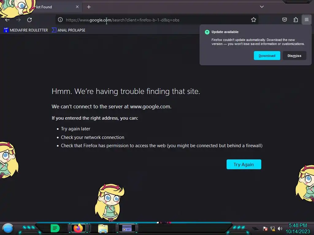This screenshot has height=235, width=314.
Task: Open the MEDIAFIRE ROULETTER bookmark
Action: pyautogui.click(x=26, y=30)
